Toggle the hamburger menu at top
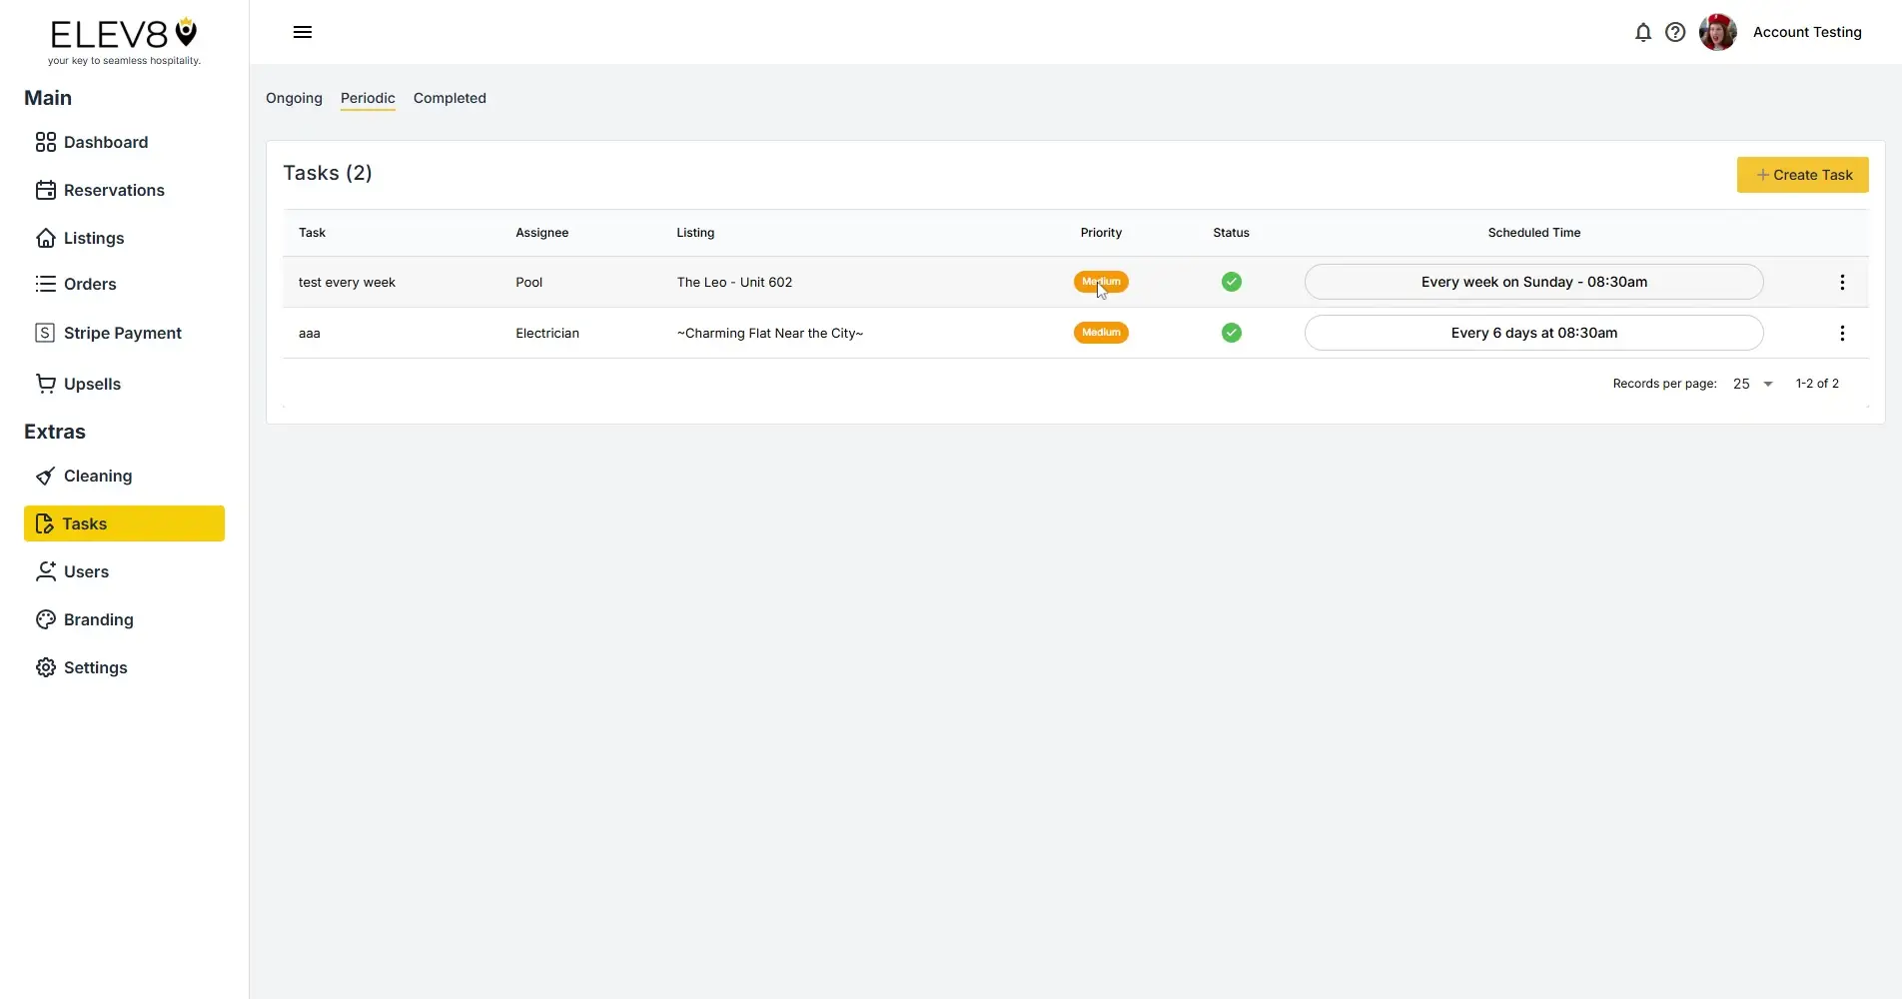This screenshot has height=999, width=1902. [302, 32]
